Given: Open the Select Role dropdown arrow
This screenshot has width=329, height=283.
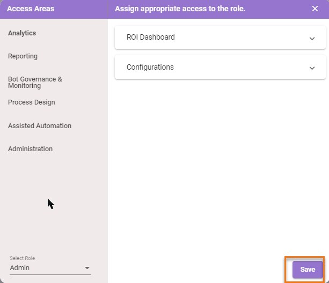Looking at the screenshot, I should [x=87, y=268].
